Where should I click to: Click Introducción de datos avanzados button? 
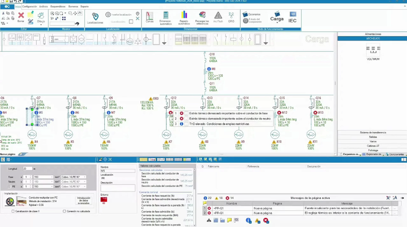click(83, 201)
